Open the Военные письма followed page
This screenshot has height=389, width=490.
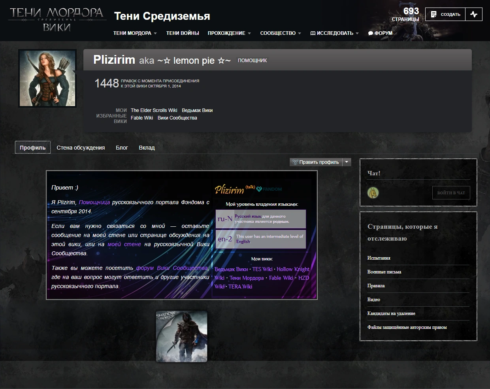coord(384,272)
